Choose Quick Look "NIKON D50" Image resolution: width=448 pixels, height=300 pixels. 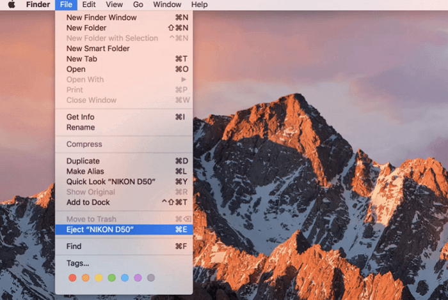pyautogui.click(x=124, y=182)
